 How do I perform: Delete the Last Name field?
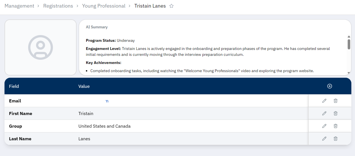[x=336, y=139]
